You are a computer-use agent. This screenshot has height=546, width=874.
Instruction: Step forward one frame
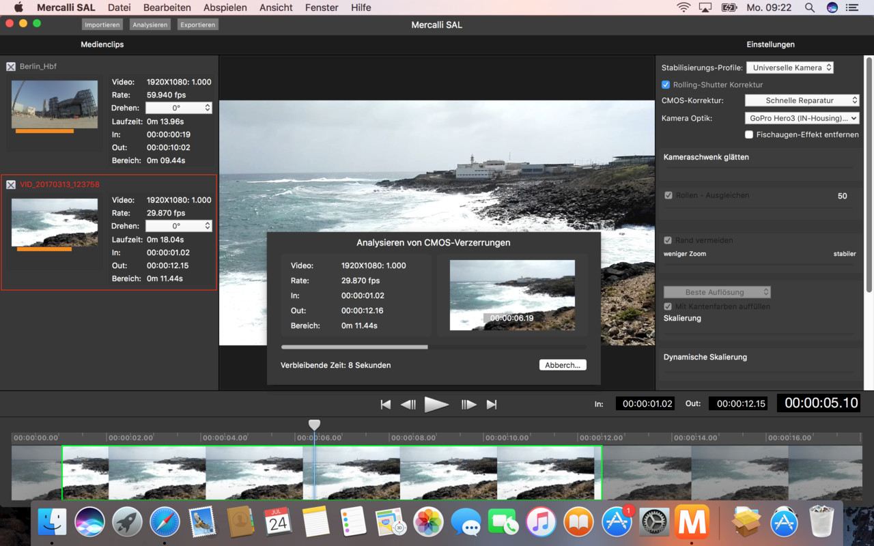click(x=468, y=405)
